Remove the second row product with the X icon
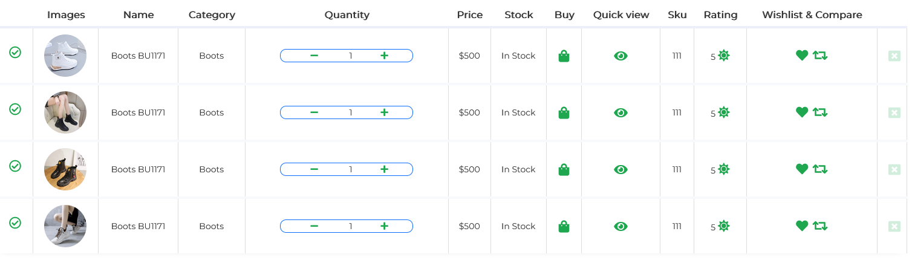The image size is (912, 263). point(894,113)
